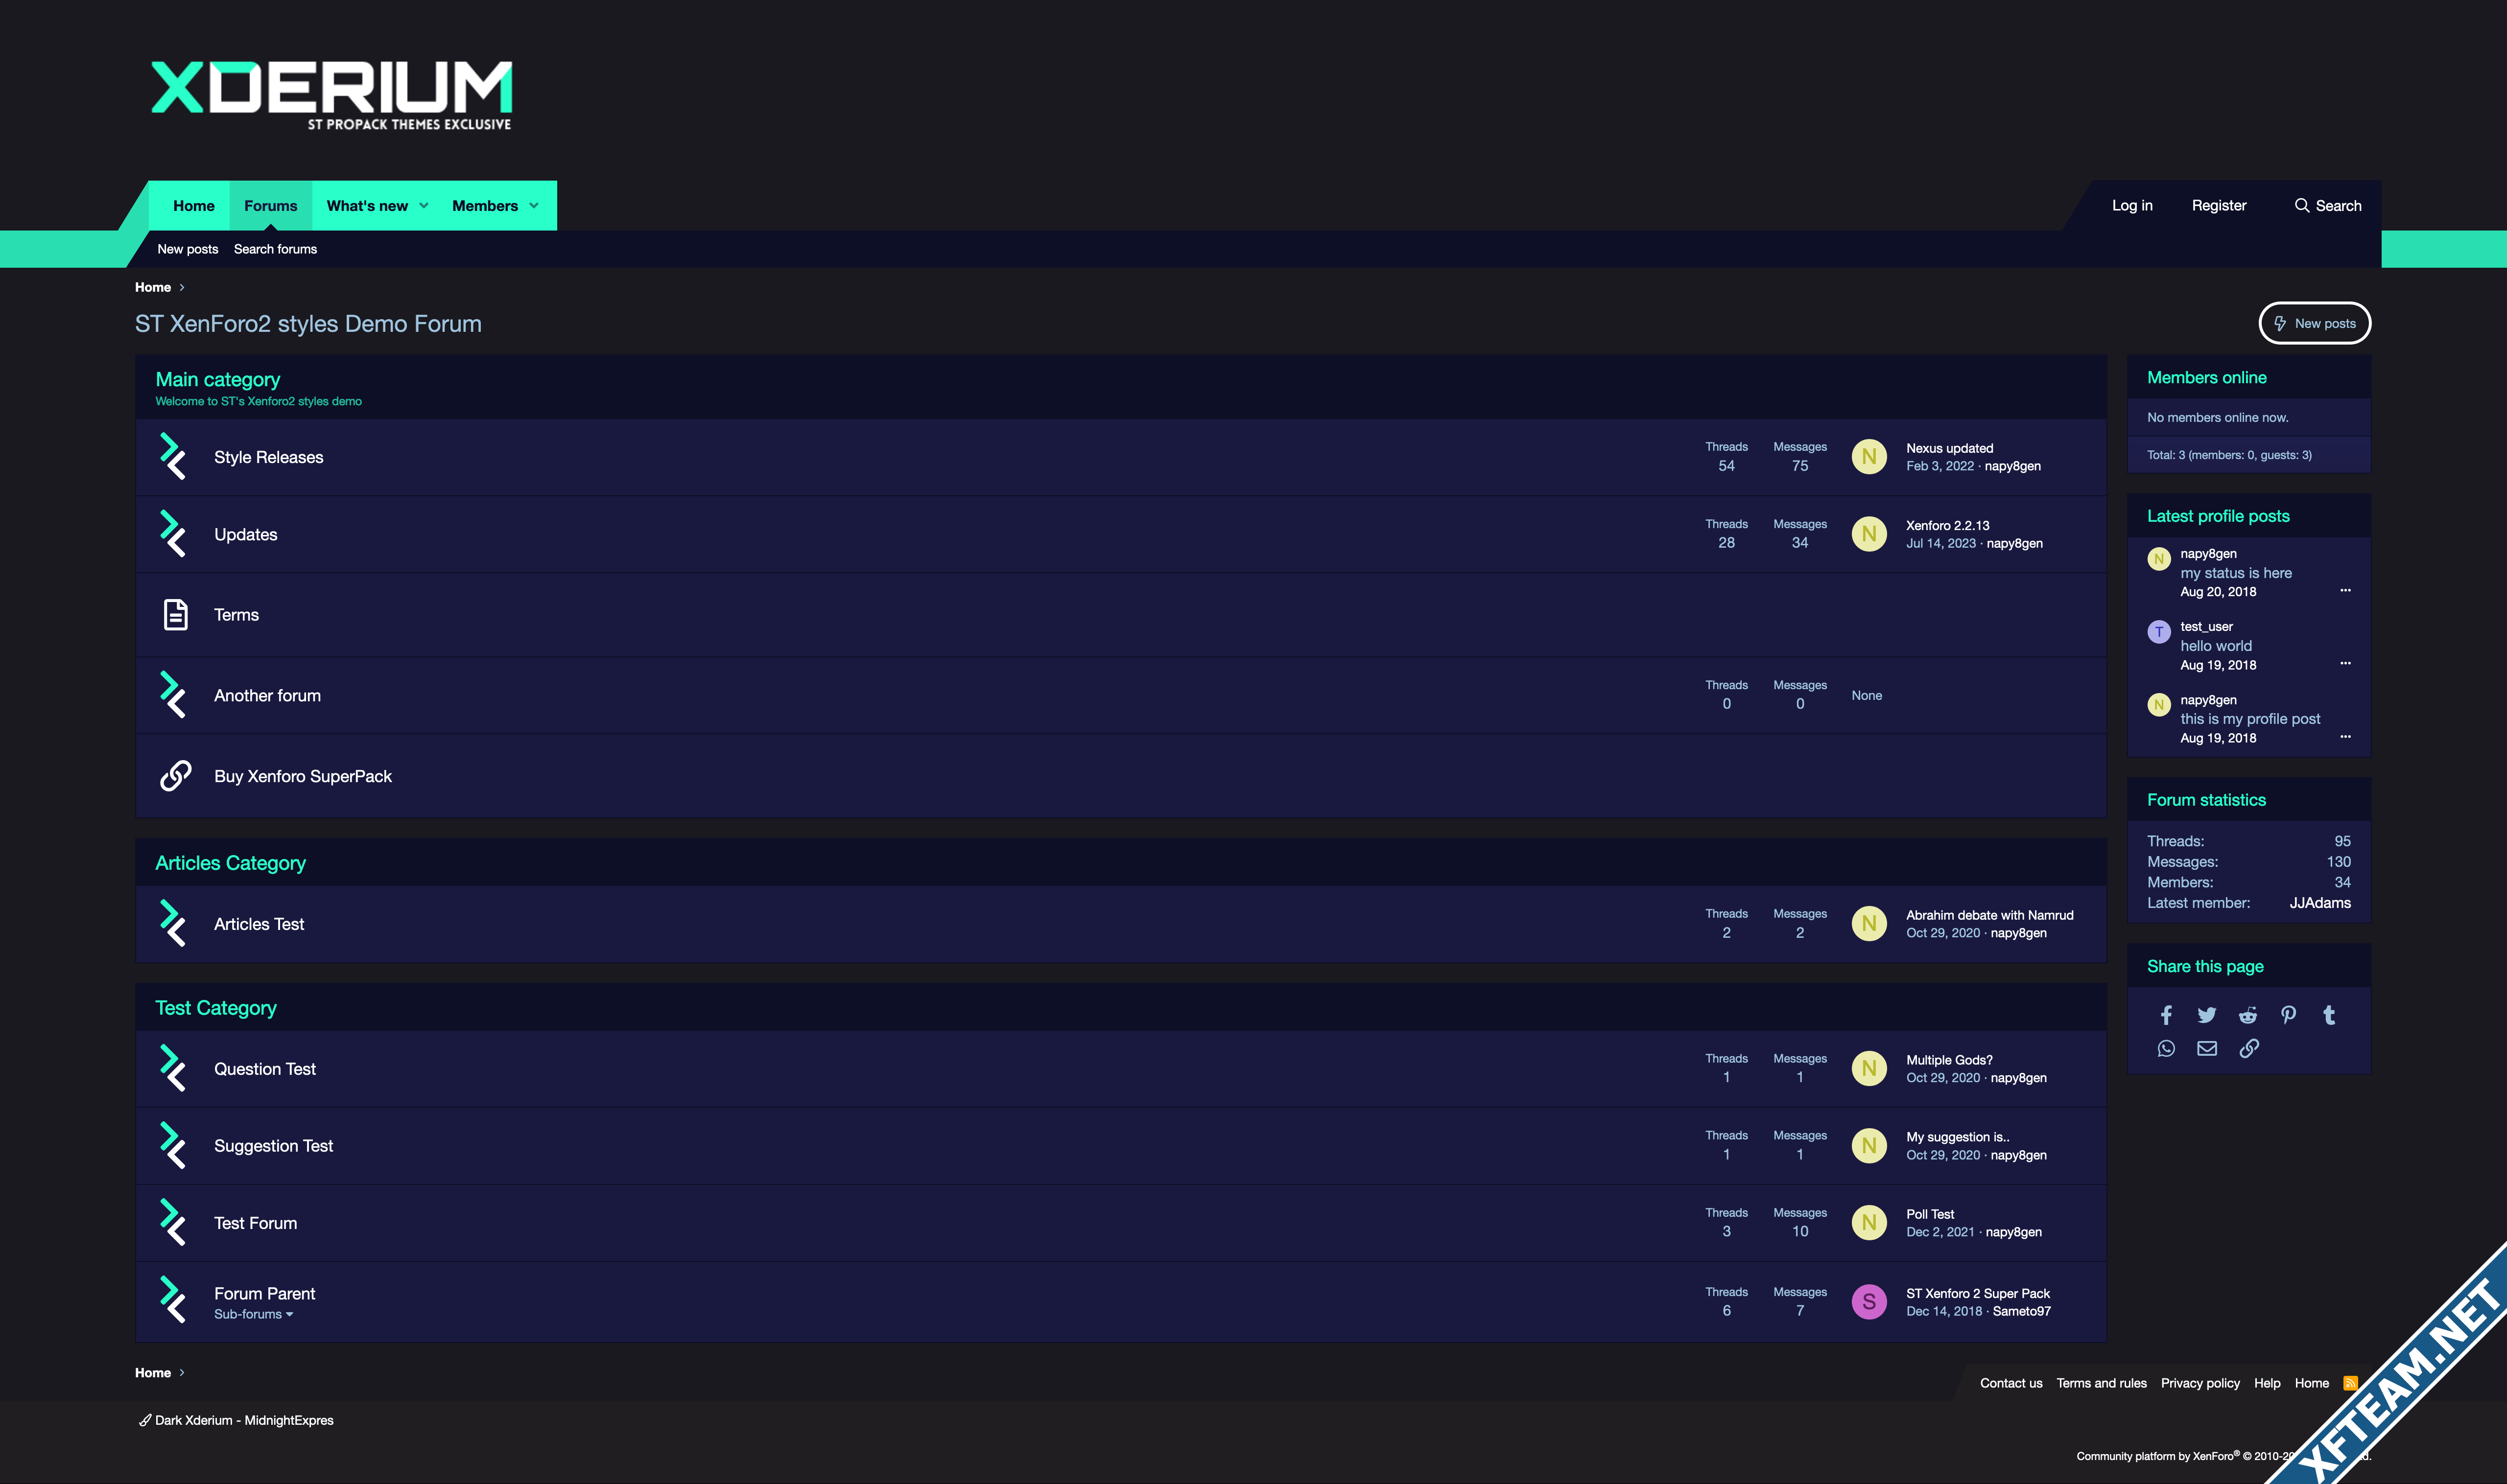The image size is (2507, 1484).
Task: Click the New posts outlined button
Action: pyautogui.click(x=2314, y=323)
